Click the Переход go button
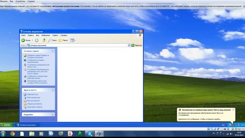245x138 pixels. click(137, 45)
